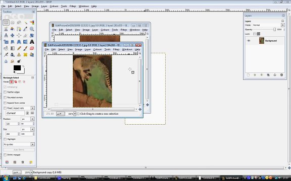This screenshot has width=291, height=181.
Task: Toggle the Feather edges checkbox
Action: pyautogui.click(x=5, y=92)
